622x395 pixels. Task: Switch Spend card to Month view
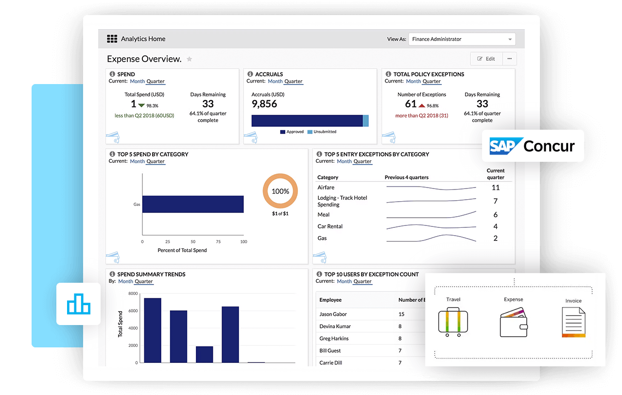(137, 82)
